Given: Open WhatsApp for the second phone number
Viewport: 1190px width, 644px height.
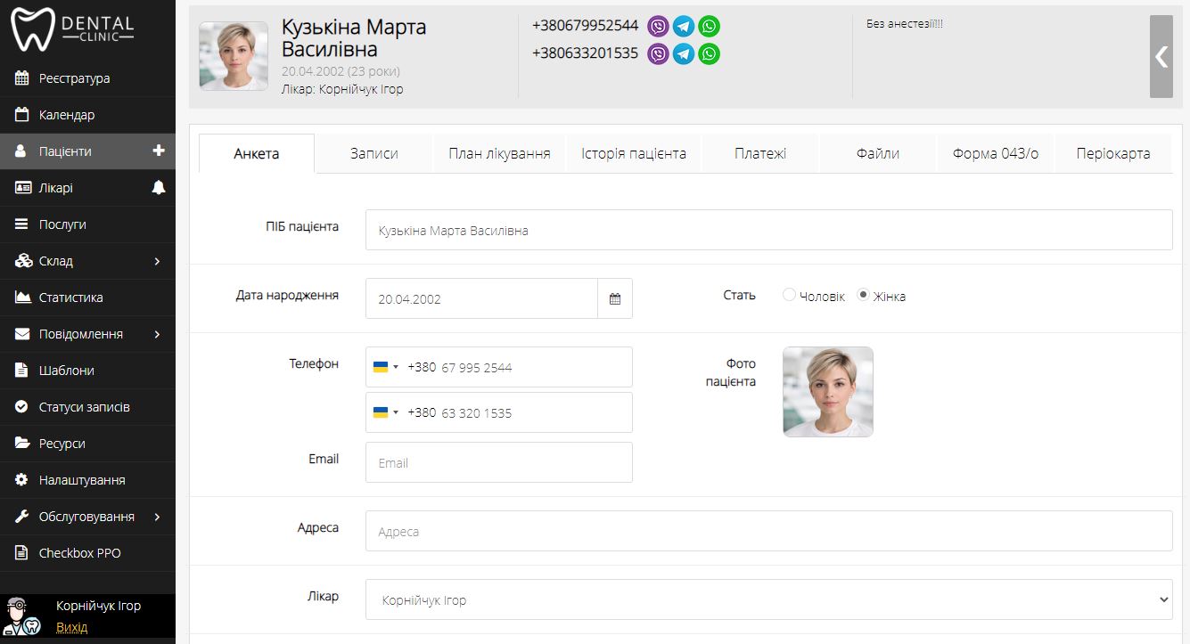Looking at the screenshot, I should coord(709,53).
